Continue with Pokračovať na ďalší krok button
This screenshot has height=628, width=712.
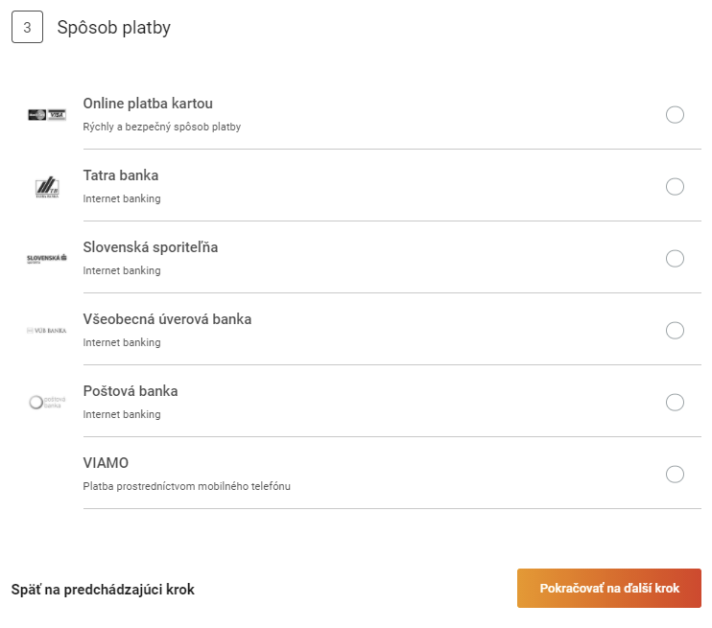click(x=609, y=588)
